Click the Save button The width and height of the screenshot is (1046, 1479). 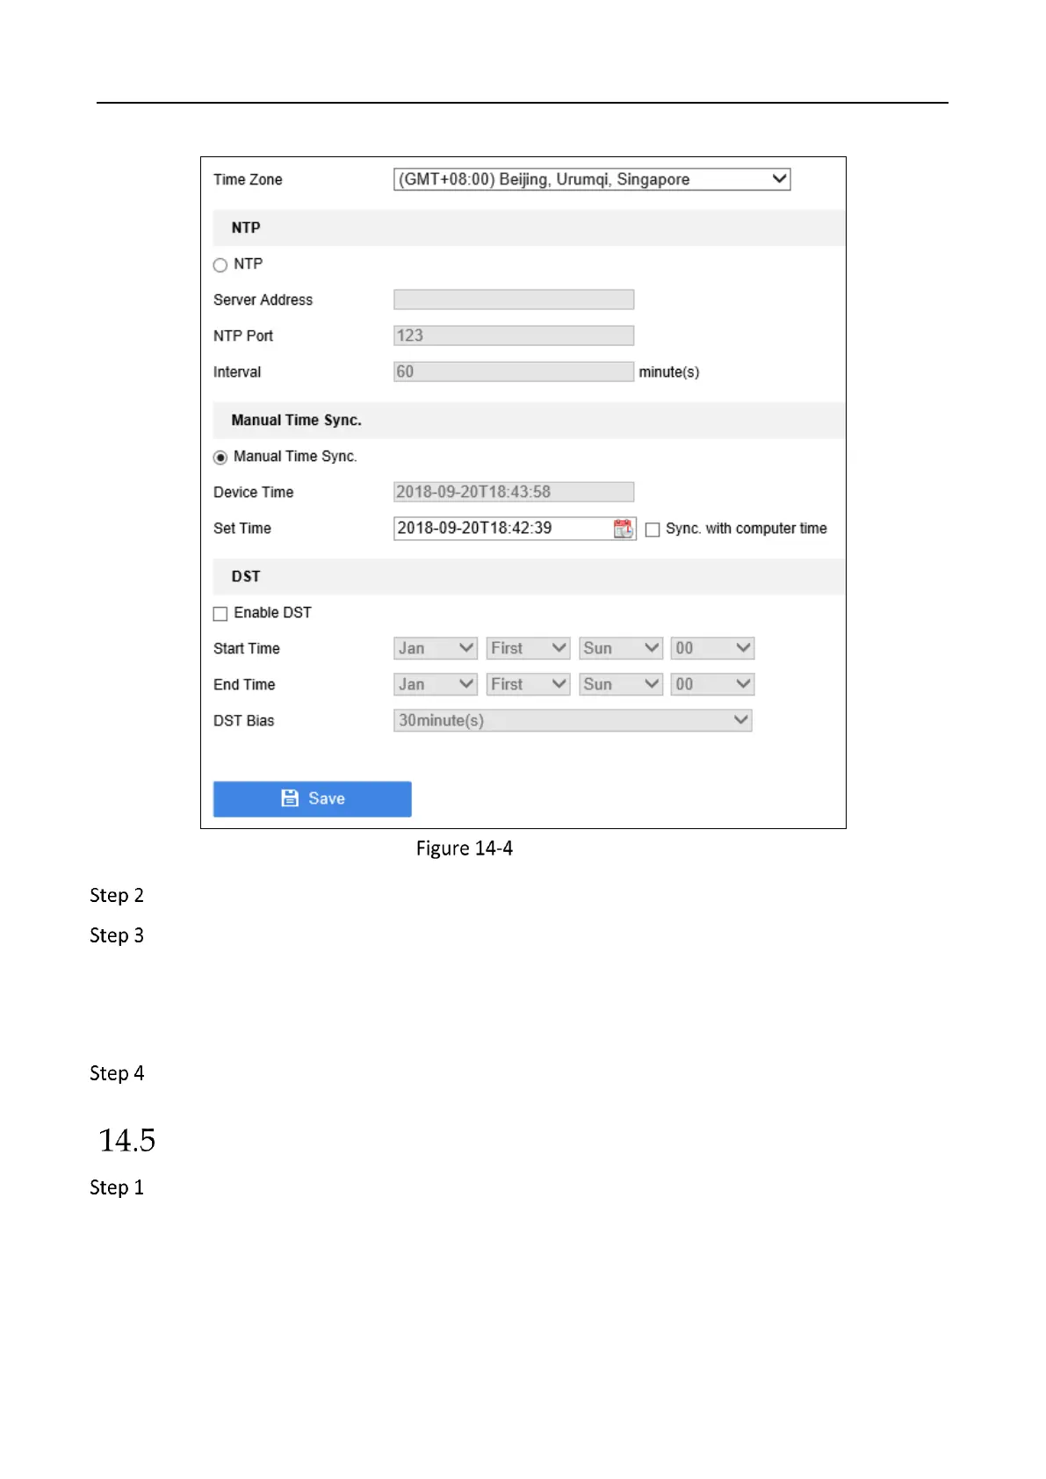(312, 798)
